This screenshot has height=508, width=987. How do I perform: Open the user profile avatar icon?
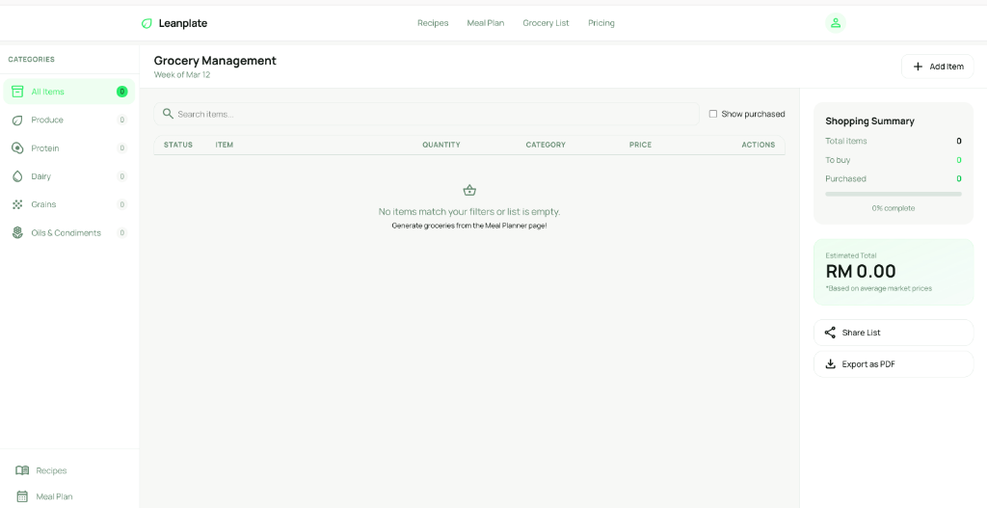coord(836,23)
